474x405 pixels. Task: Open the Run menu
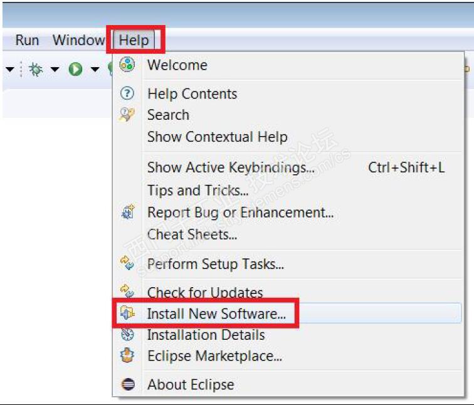pos(27,40)
